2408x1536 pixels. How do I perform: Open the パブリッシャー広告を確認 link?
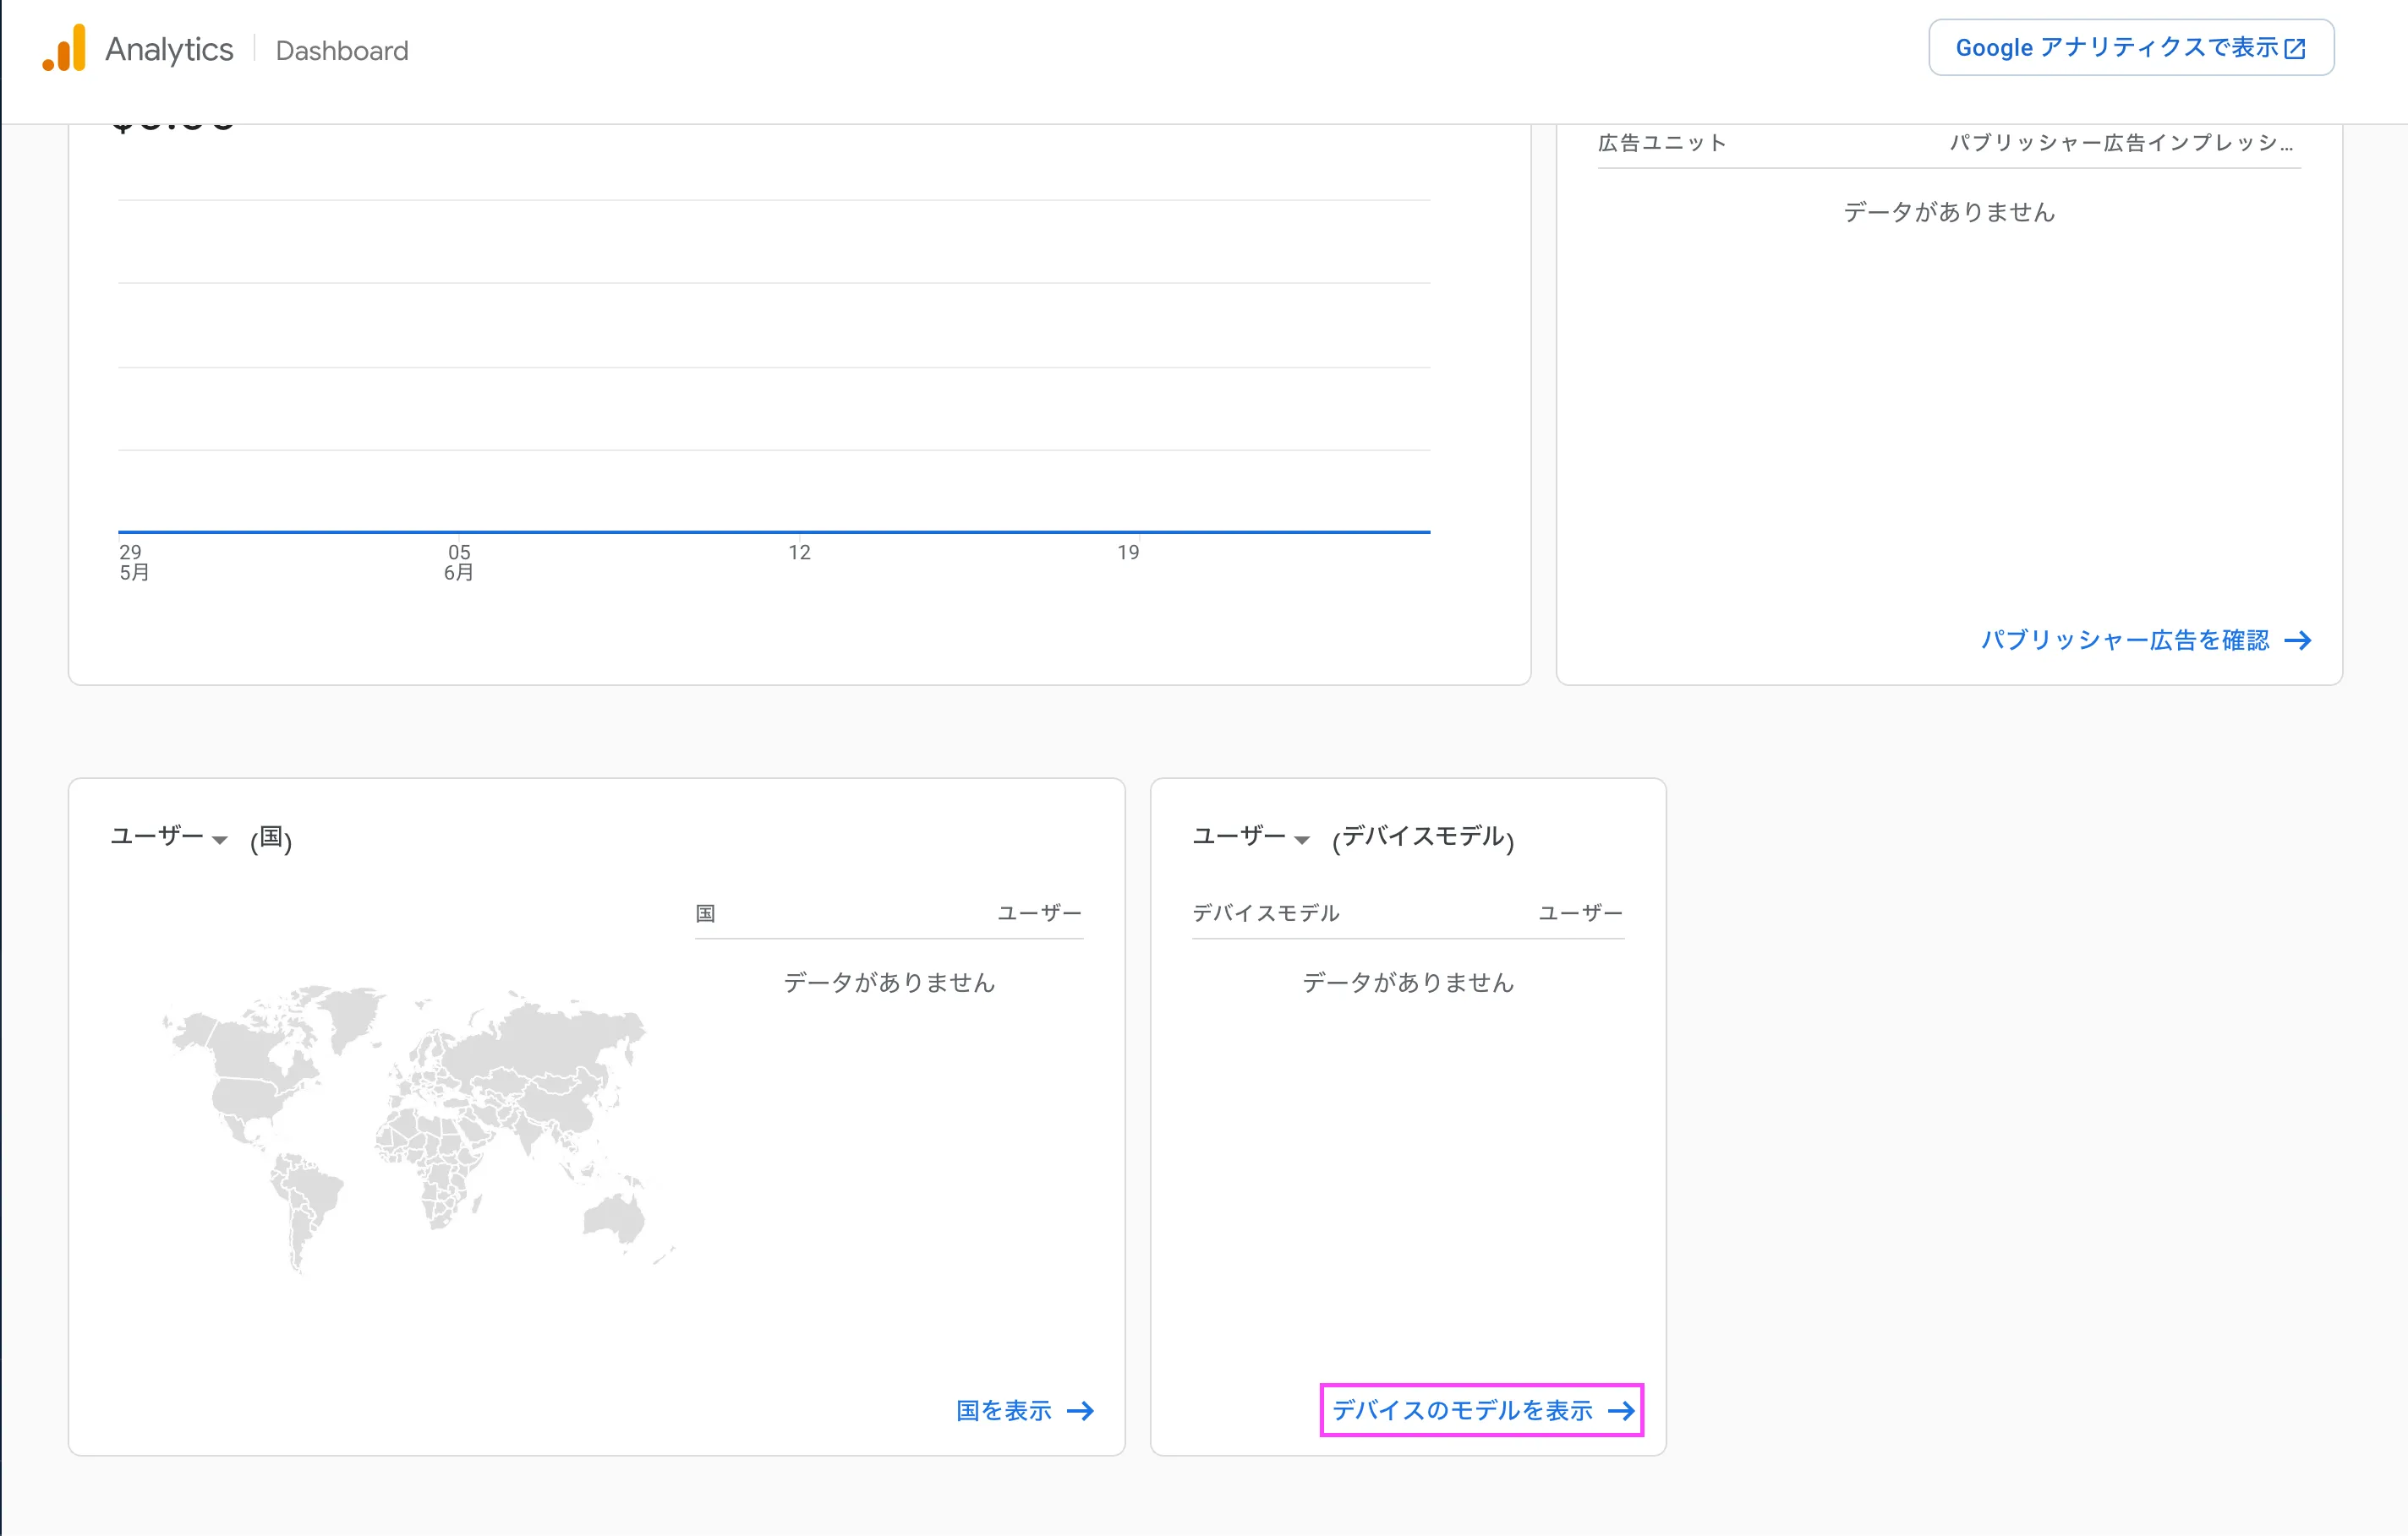point(2125,640)
